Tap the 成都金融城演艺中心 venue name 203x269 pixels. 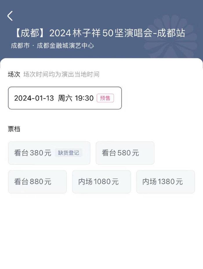[65, 46]
